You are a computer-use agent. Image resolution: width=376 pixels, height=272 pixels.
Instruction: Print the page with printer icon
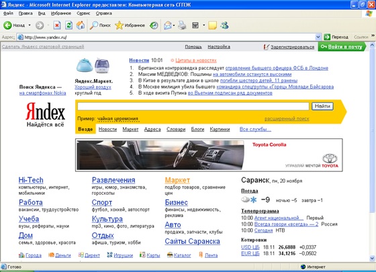pyautogui.click(x=182, y=26)
